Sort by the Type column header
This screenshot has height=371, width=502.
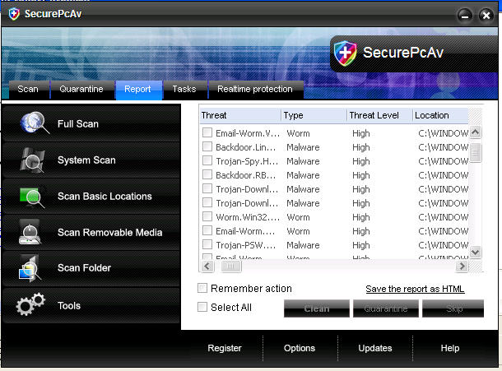point(314,115)
